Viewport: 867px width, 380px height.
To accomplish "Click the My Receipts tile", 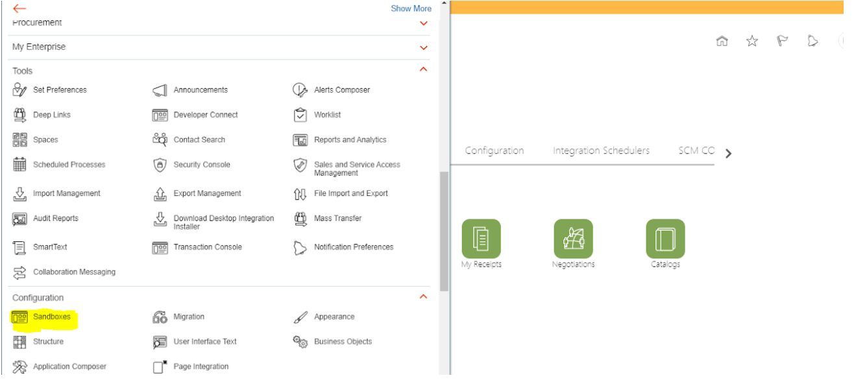I will [481, 239].
